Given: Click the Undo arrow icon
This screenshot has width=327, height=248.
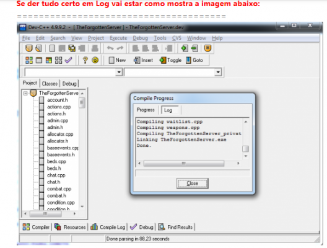Looking at the screenshot, I should click(x=110, y=48).
